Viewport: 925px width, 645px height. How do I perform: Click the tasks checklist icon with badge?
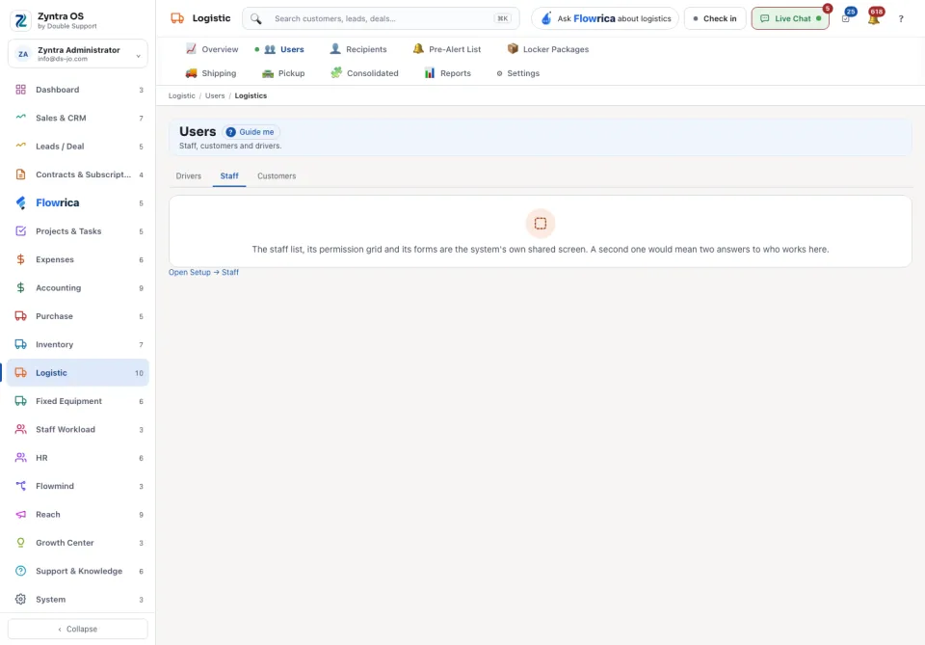846,18
